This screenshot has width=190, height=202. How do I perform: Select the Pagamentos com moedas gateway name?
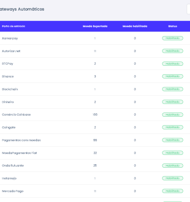pos(21,140)
